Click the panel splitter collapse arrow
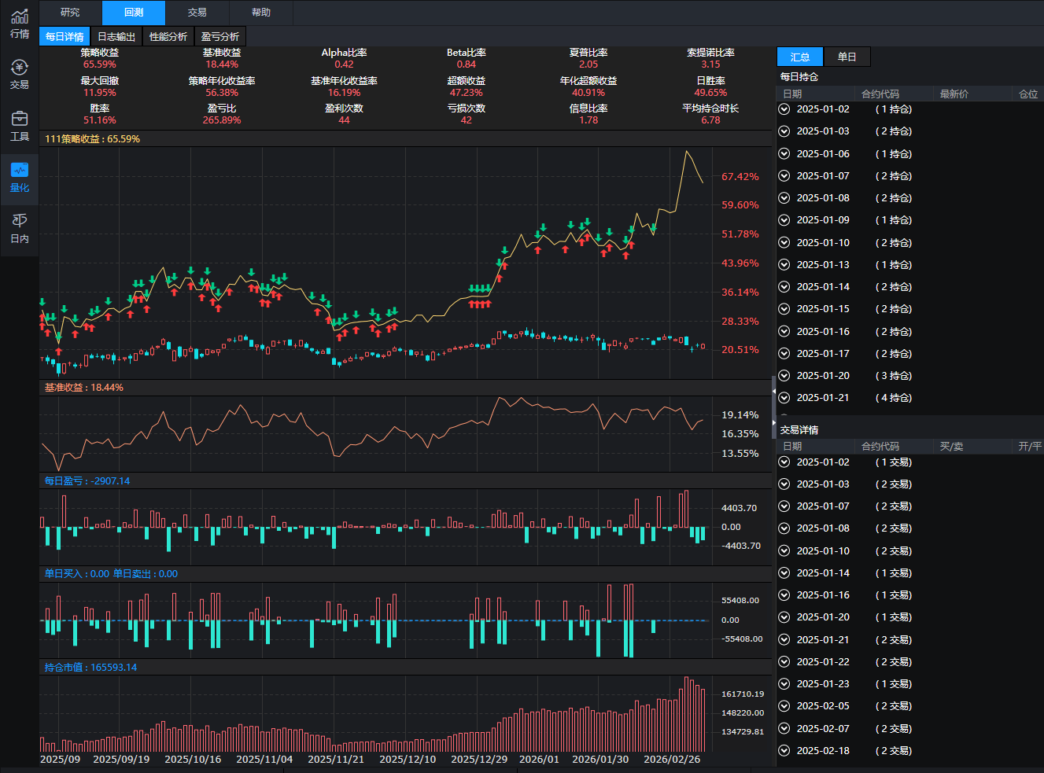The height and width of the screenshot is (773, 1044). click(x=773, y=391)
